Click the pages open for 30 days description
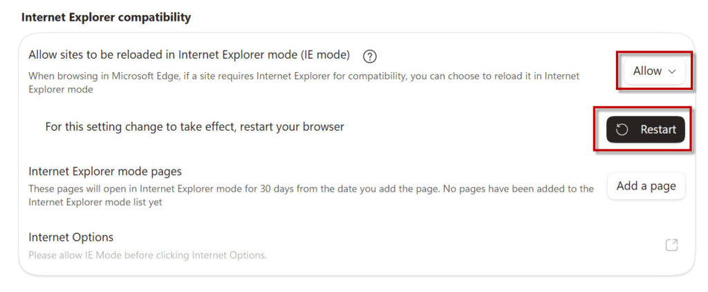Image resolution: width=708 pixels, height=292 pixels. 311,195
